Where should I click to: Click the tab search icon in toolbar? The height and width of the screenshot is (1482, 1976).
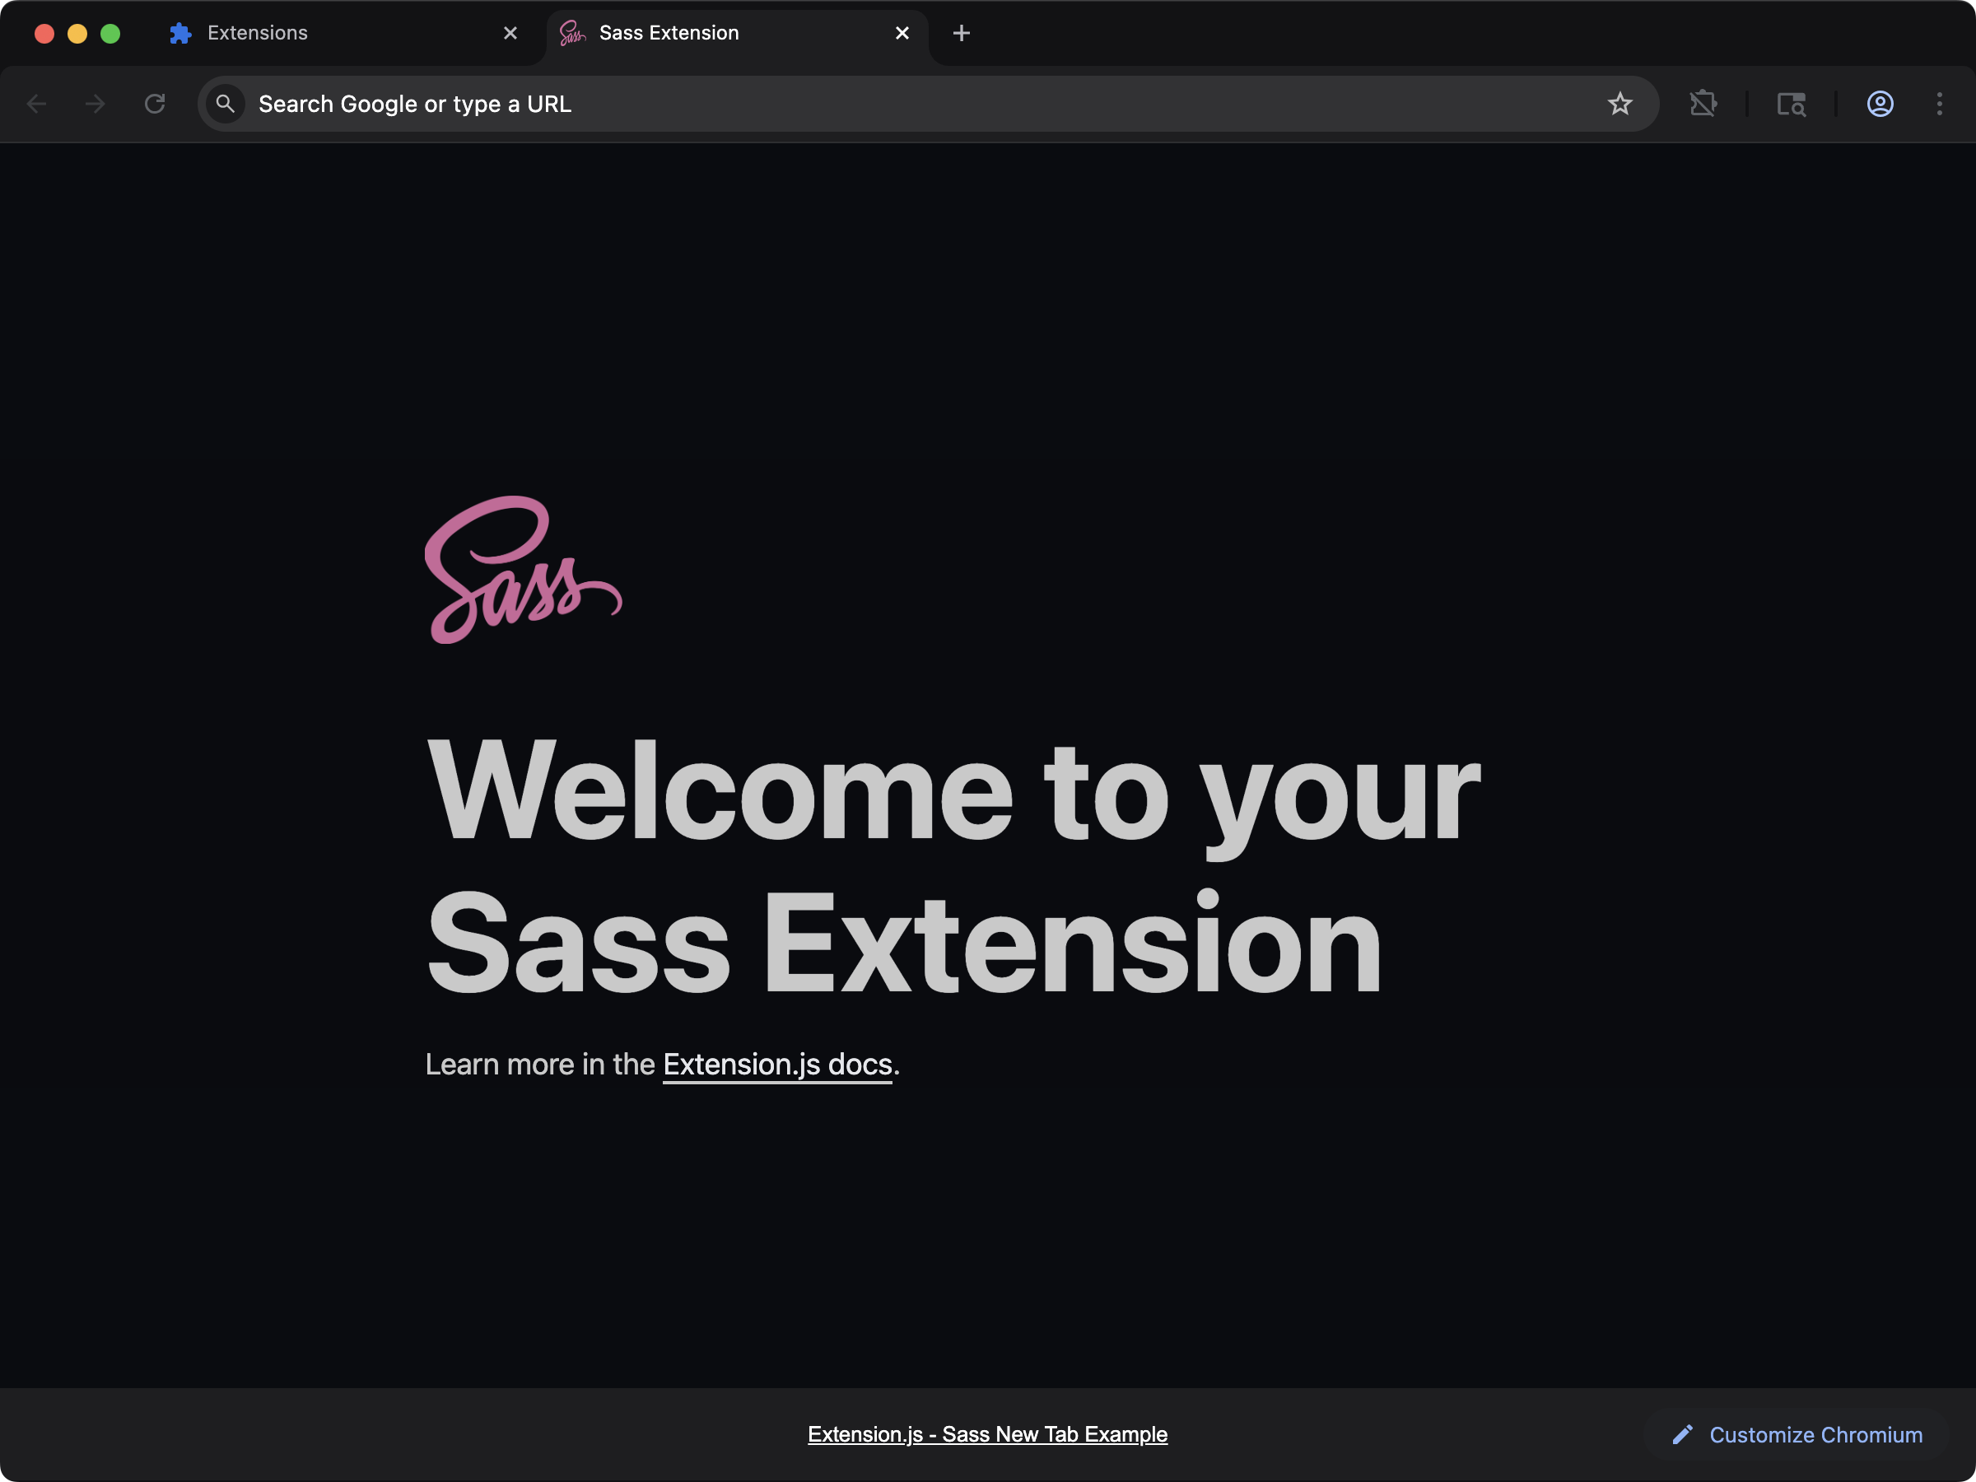1790,104
